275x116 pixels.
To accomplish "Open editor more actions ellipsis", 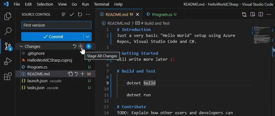I will [x=269, y=14].
